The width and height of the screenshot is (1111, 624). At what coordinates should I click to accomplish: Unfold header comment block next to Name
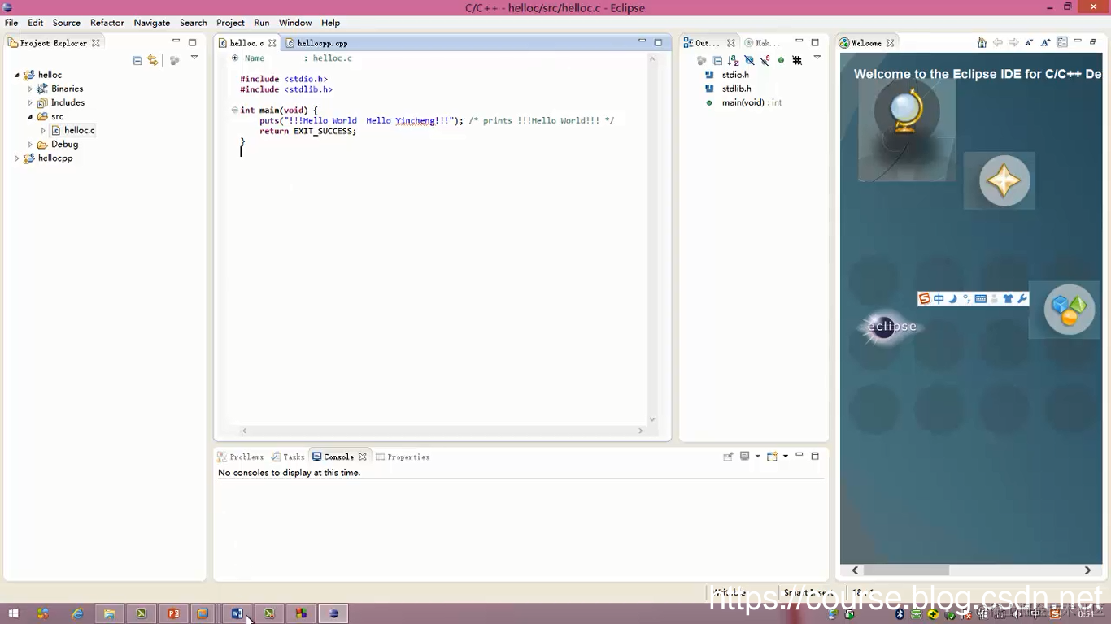(235, 58)
